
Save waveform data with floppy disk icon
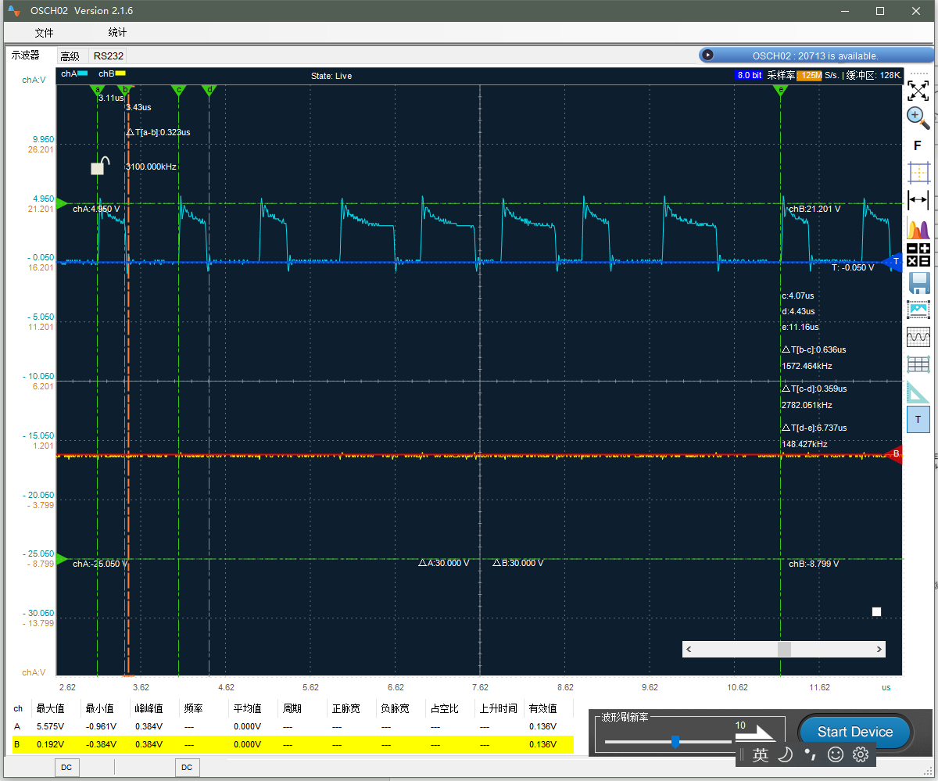point(918,282)
